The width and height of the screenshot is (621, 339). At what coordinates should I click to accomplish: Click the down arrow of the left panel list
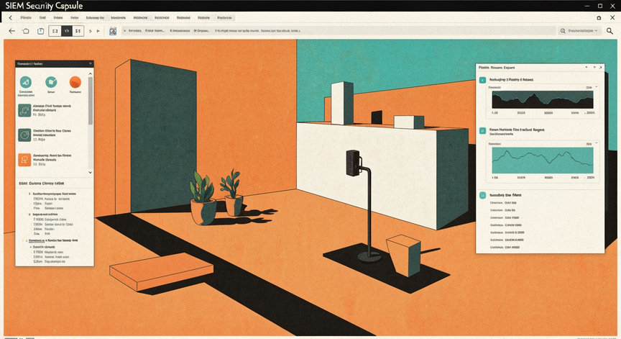click(91, 172)
